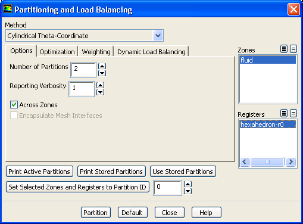The image size is (303, 224).
Task: Decrease Reporting Verbosity value
Action: coord(100,92)
